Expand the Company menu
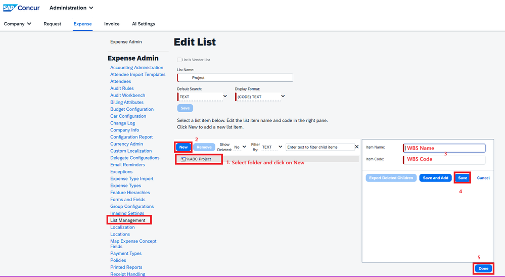The height and width of the screenshot is (277, 505). pos(18,24)
